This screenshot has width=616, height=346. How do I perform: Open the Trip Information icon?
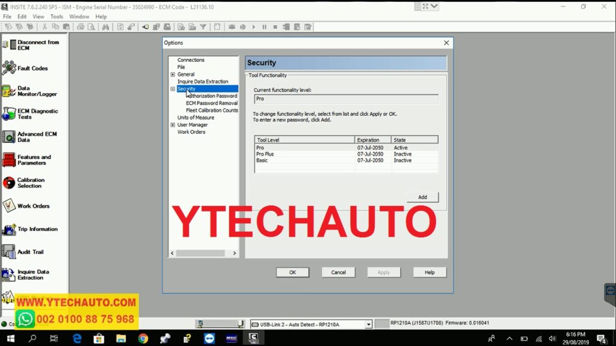tap(8, 229)
